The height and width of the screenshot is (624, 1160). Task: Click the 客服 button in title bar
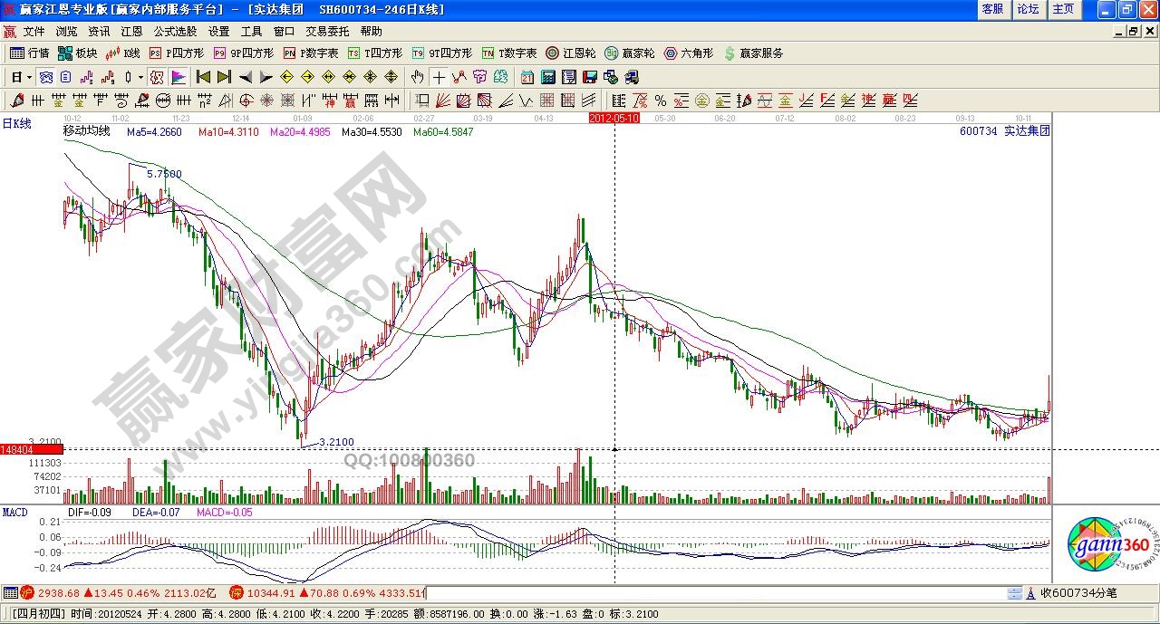pos(992,9)
